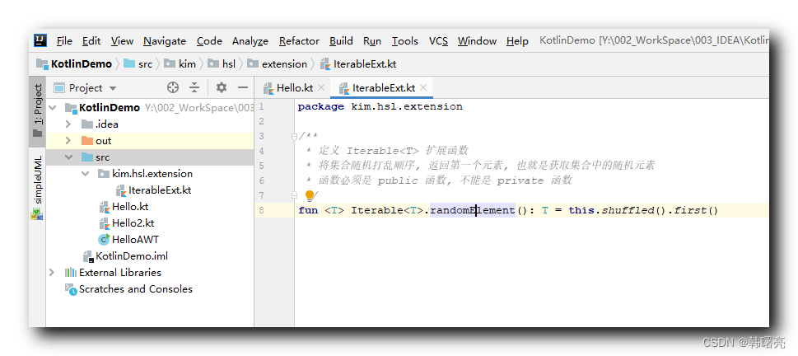Click extension in the breadcrumb bar
798x356 pixels.
coord(278,64)
